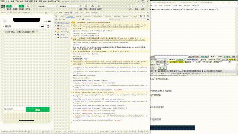
Task: Toggle the 模拟器 simulator toolbar button
Action: pyautogui.click(x=9, y=6)
